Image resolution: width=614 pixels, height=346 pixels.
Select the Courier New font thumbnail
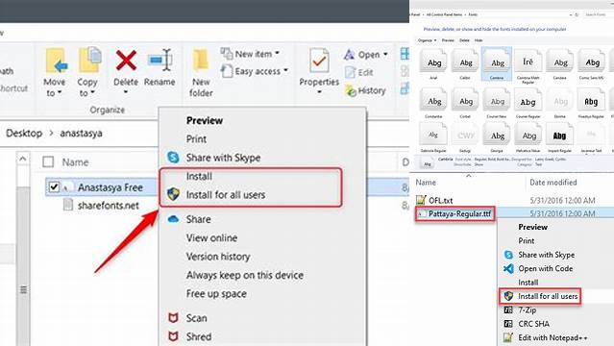coord(497,104)
